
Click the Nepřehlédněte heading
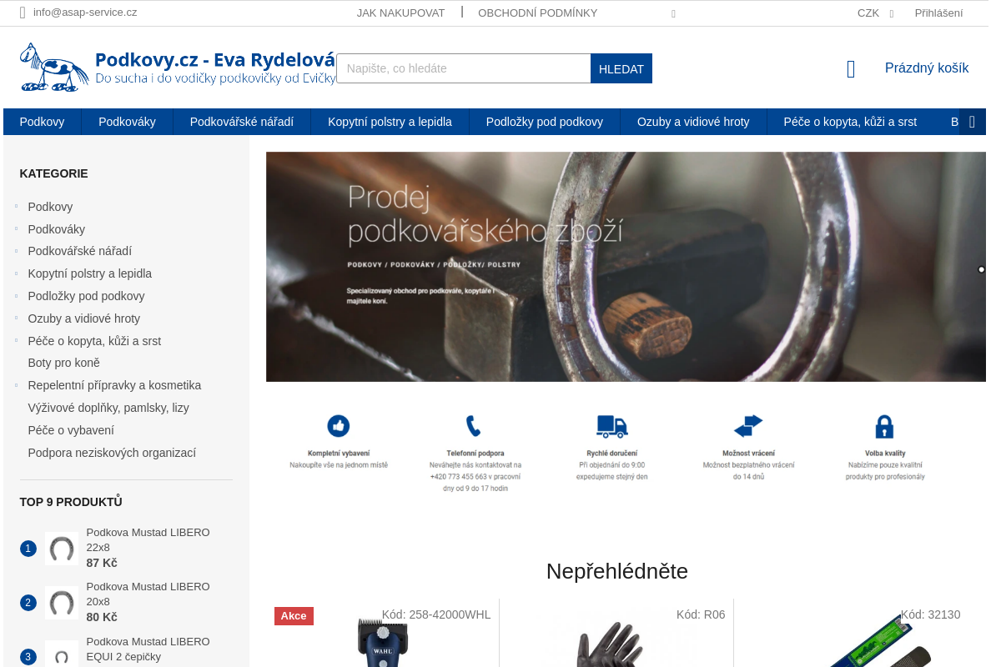[617, 571]
